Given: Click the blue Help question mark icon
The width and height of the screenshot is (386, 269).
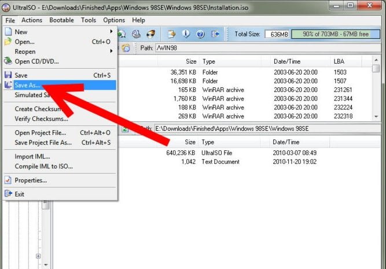Looking at the screenshot, I should [x=201, y=34].
